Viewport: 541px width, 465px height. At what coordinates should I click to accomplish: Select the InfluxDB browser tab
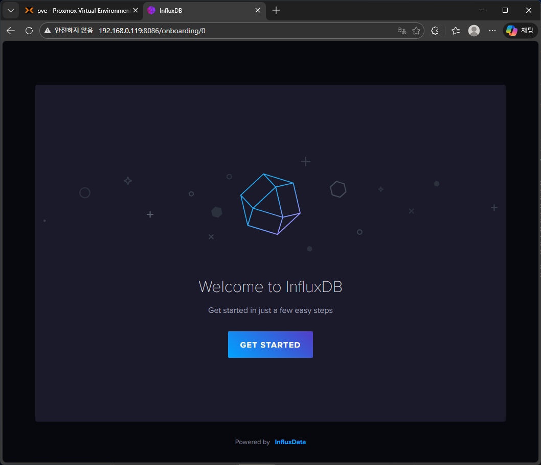point(204,11)
